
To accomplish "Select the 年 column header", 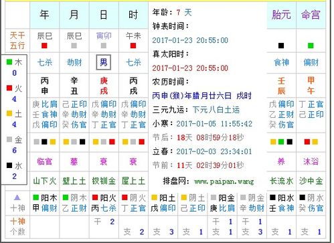I will click(44, 15).
